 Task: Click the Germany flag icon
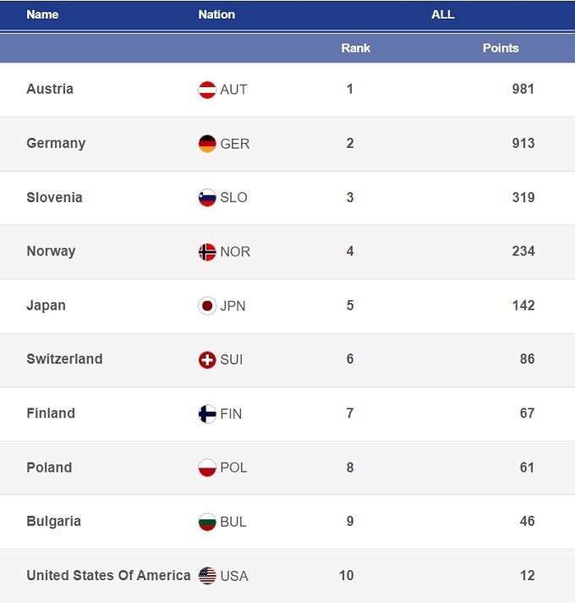(x=207, y=144)
